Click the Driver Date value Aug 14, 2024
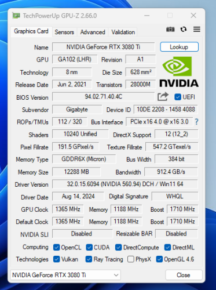Viewport: 216px width, 290px height. (x=78, y=197)
